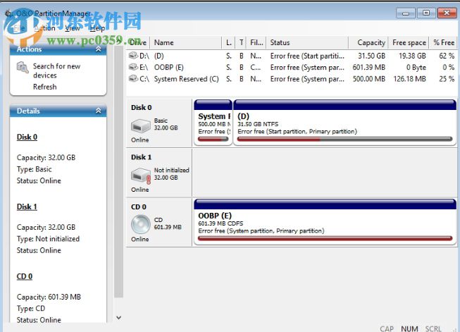Click the CAP status bar indicator
Screen dimensions: 460x332
[x=387, y=328]
